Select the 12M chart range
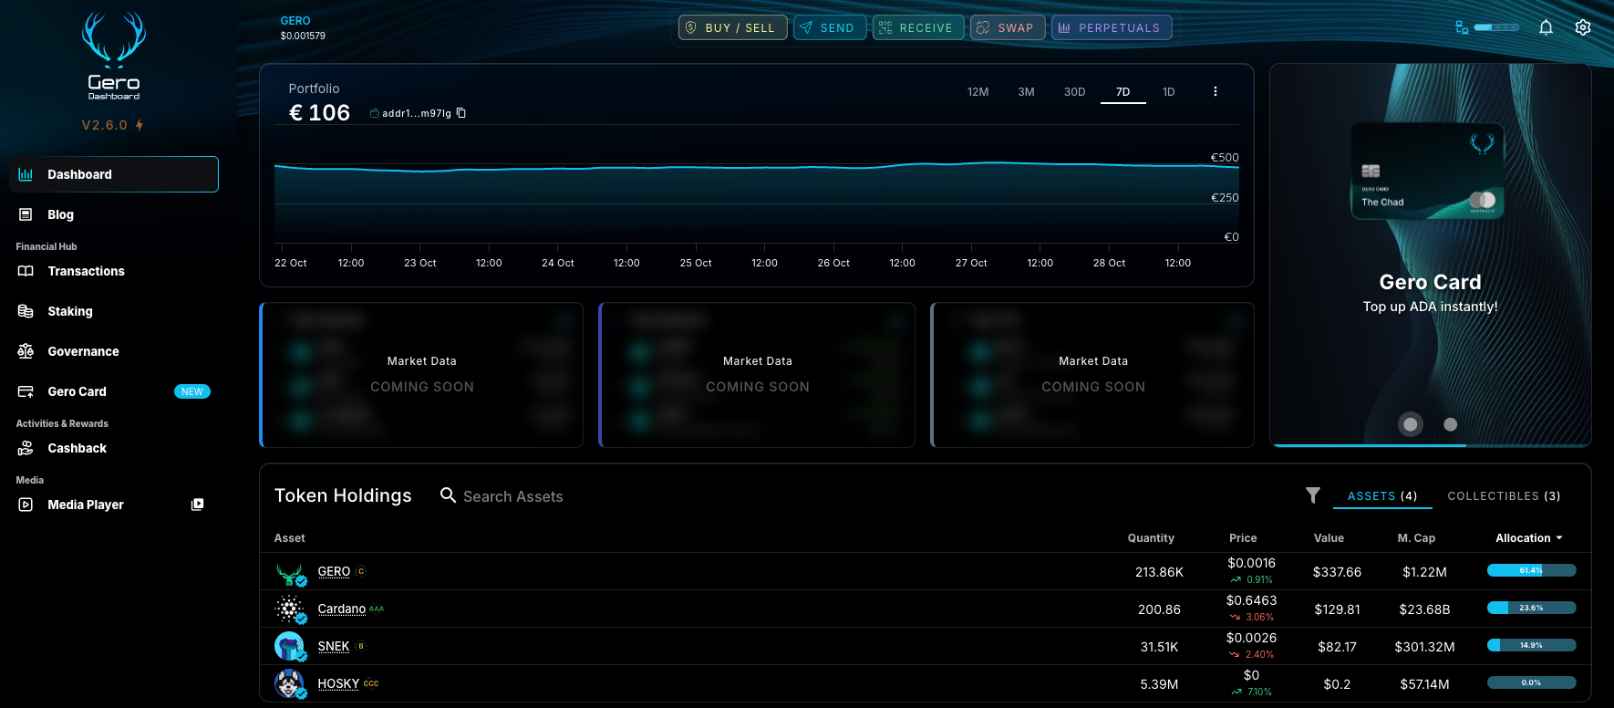The image size is (1614, 708). pos(978,92)
